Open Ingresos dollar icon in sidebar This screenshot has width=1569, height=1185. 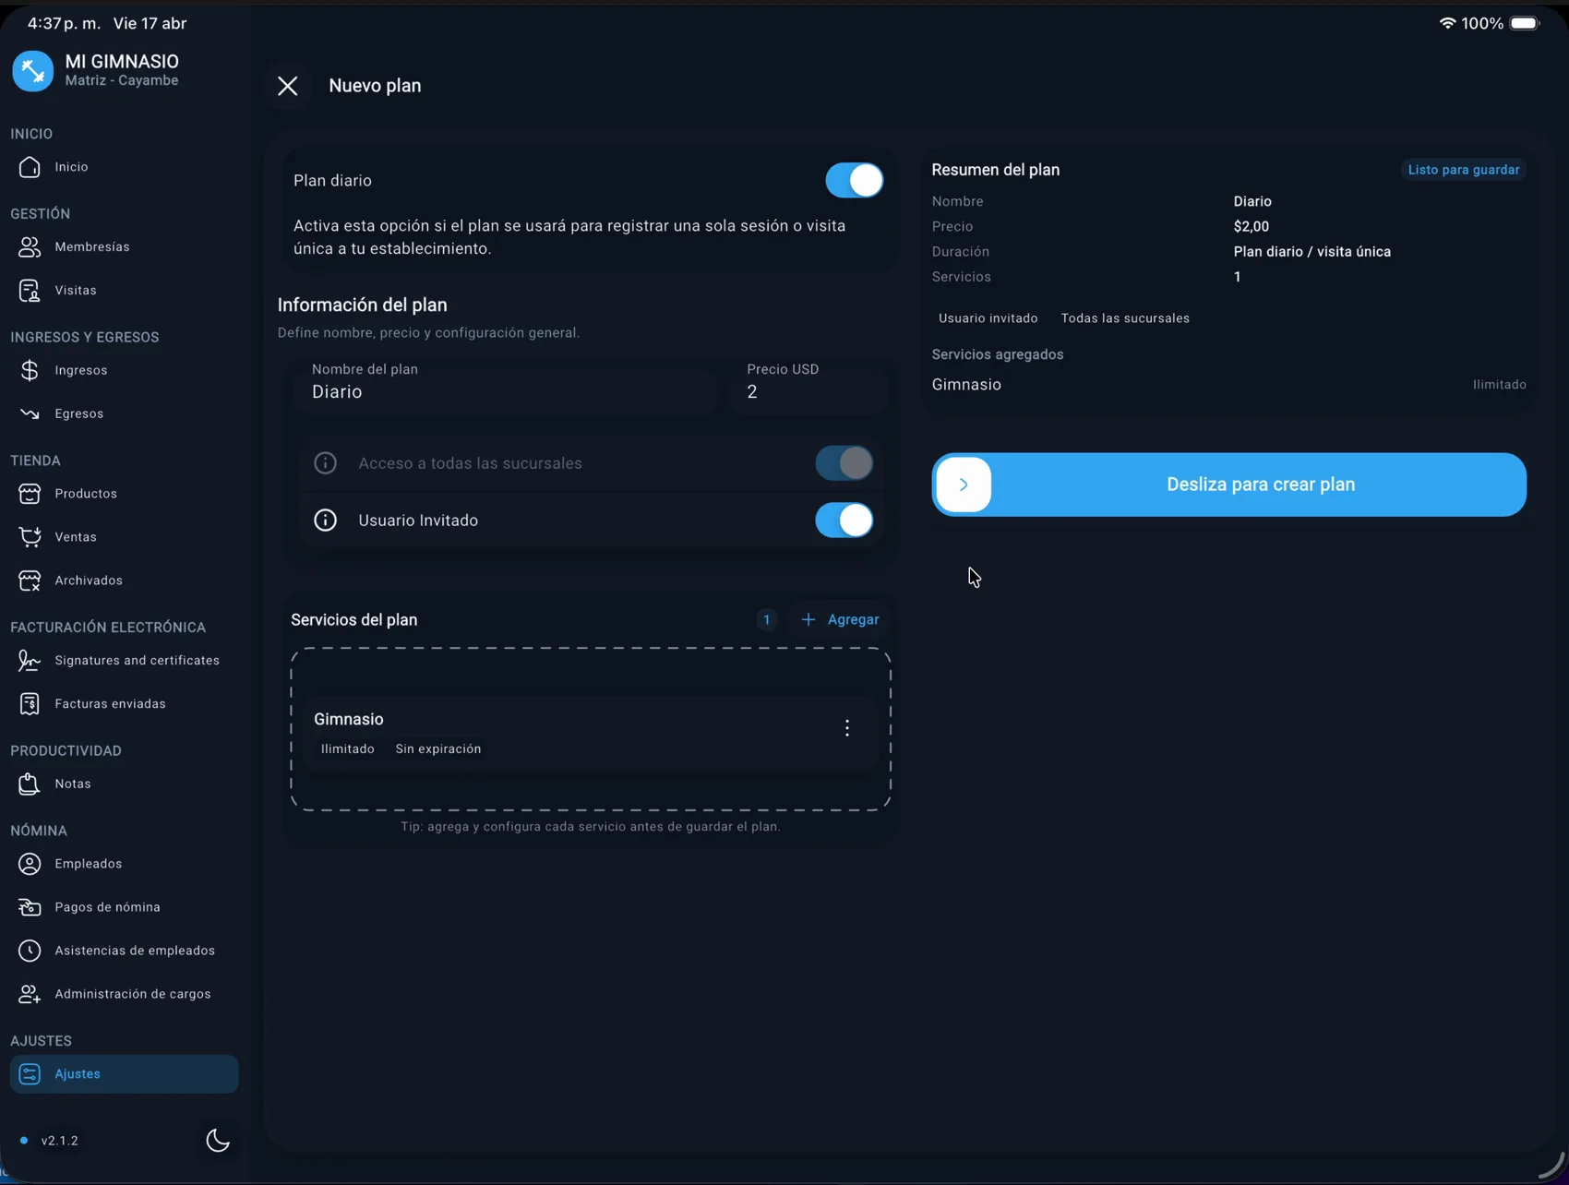coord(30,370)
